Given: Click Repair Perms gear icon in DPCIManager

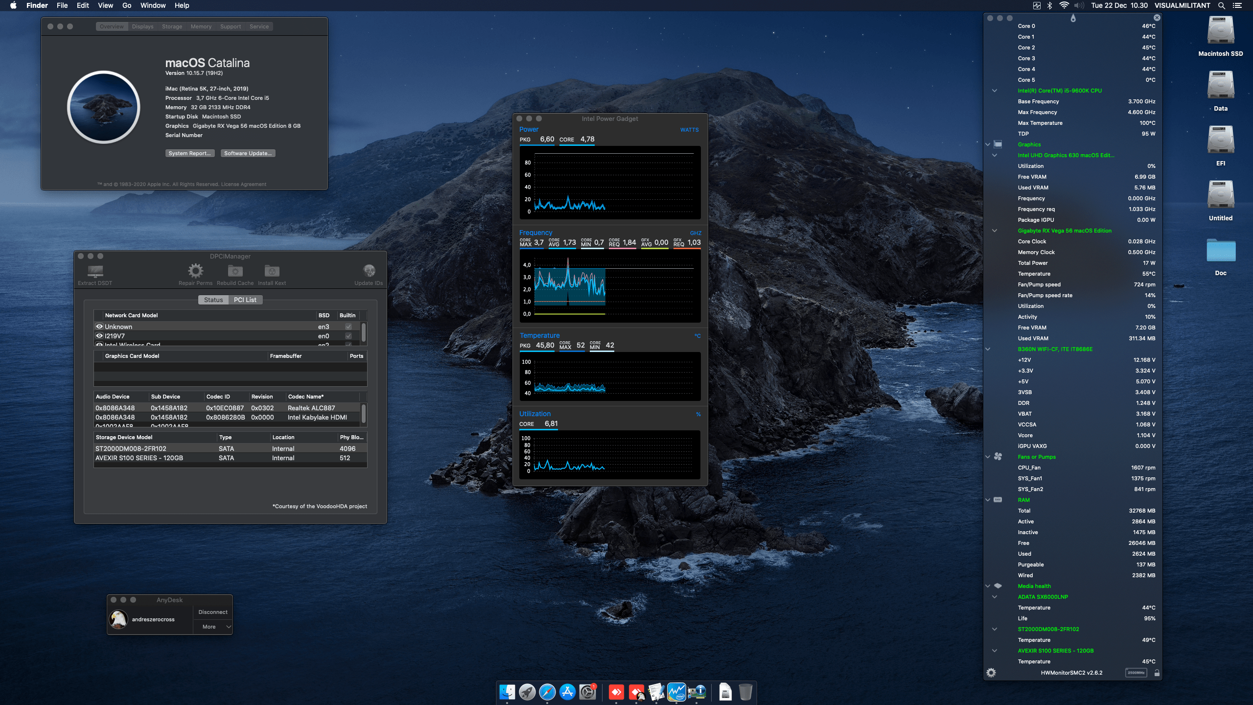Looking at the screenshot, I should 195,271.
